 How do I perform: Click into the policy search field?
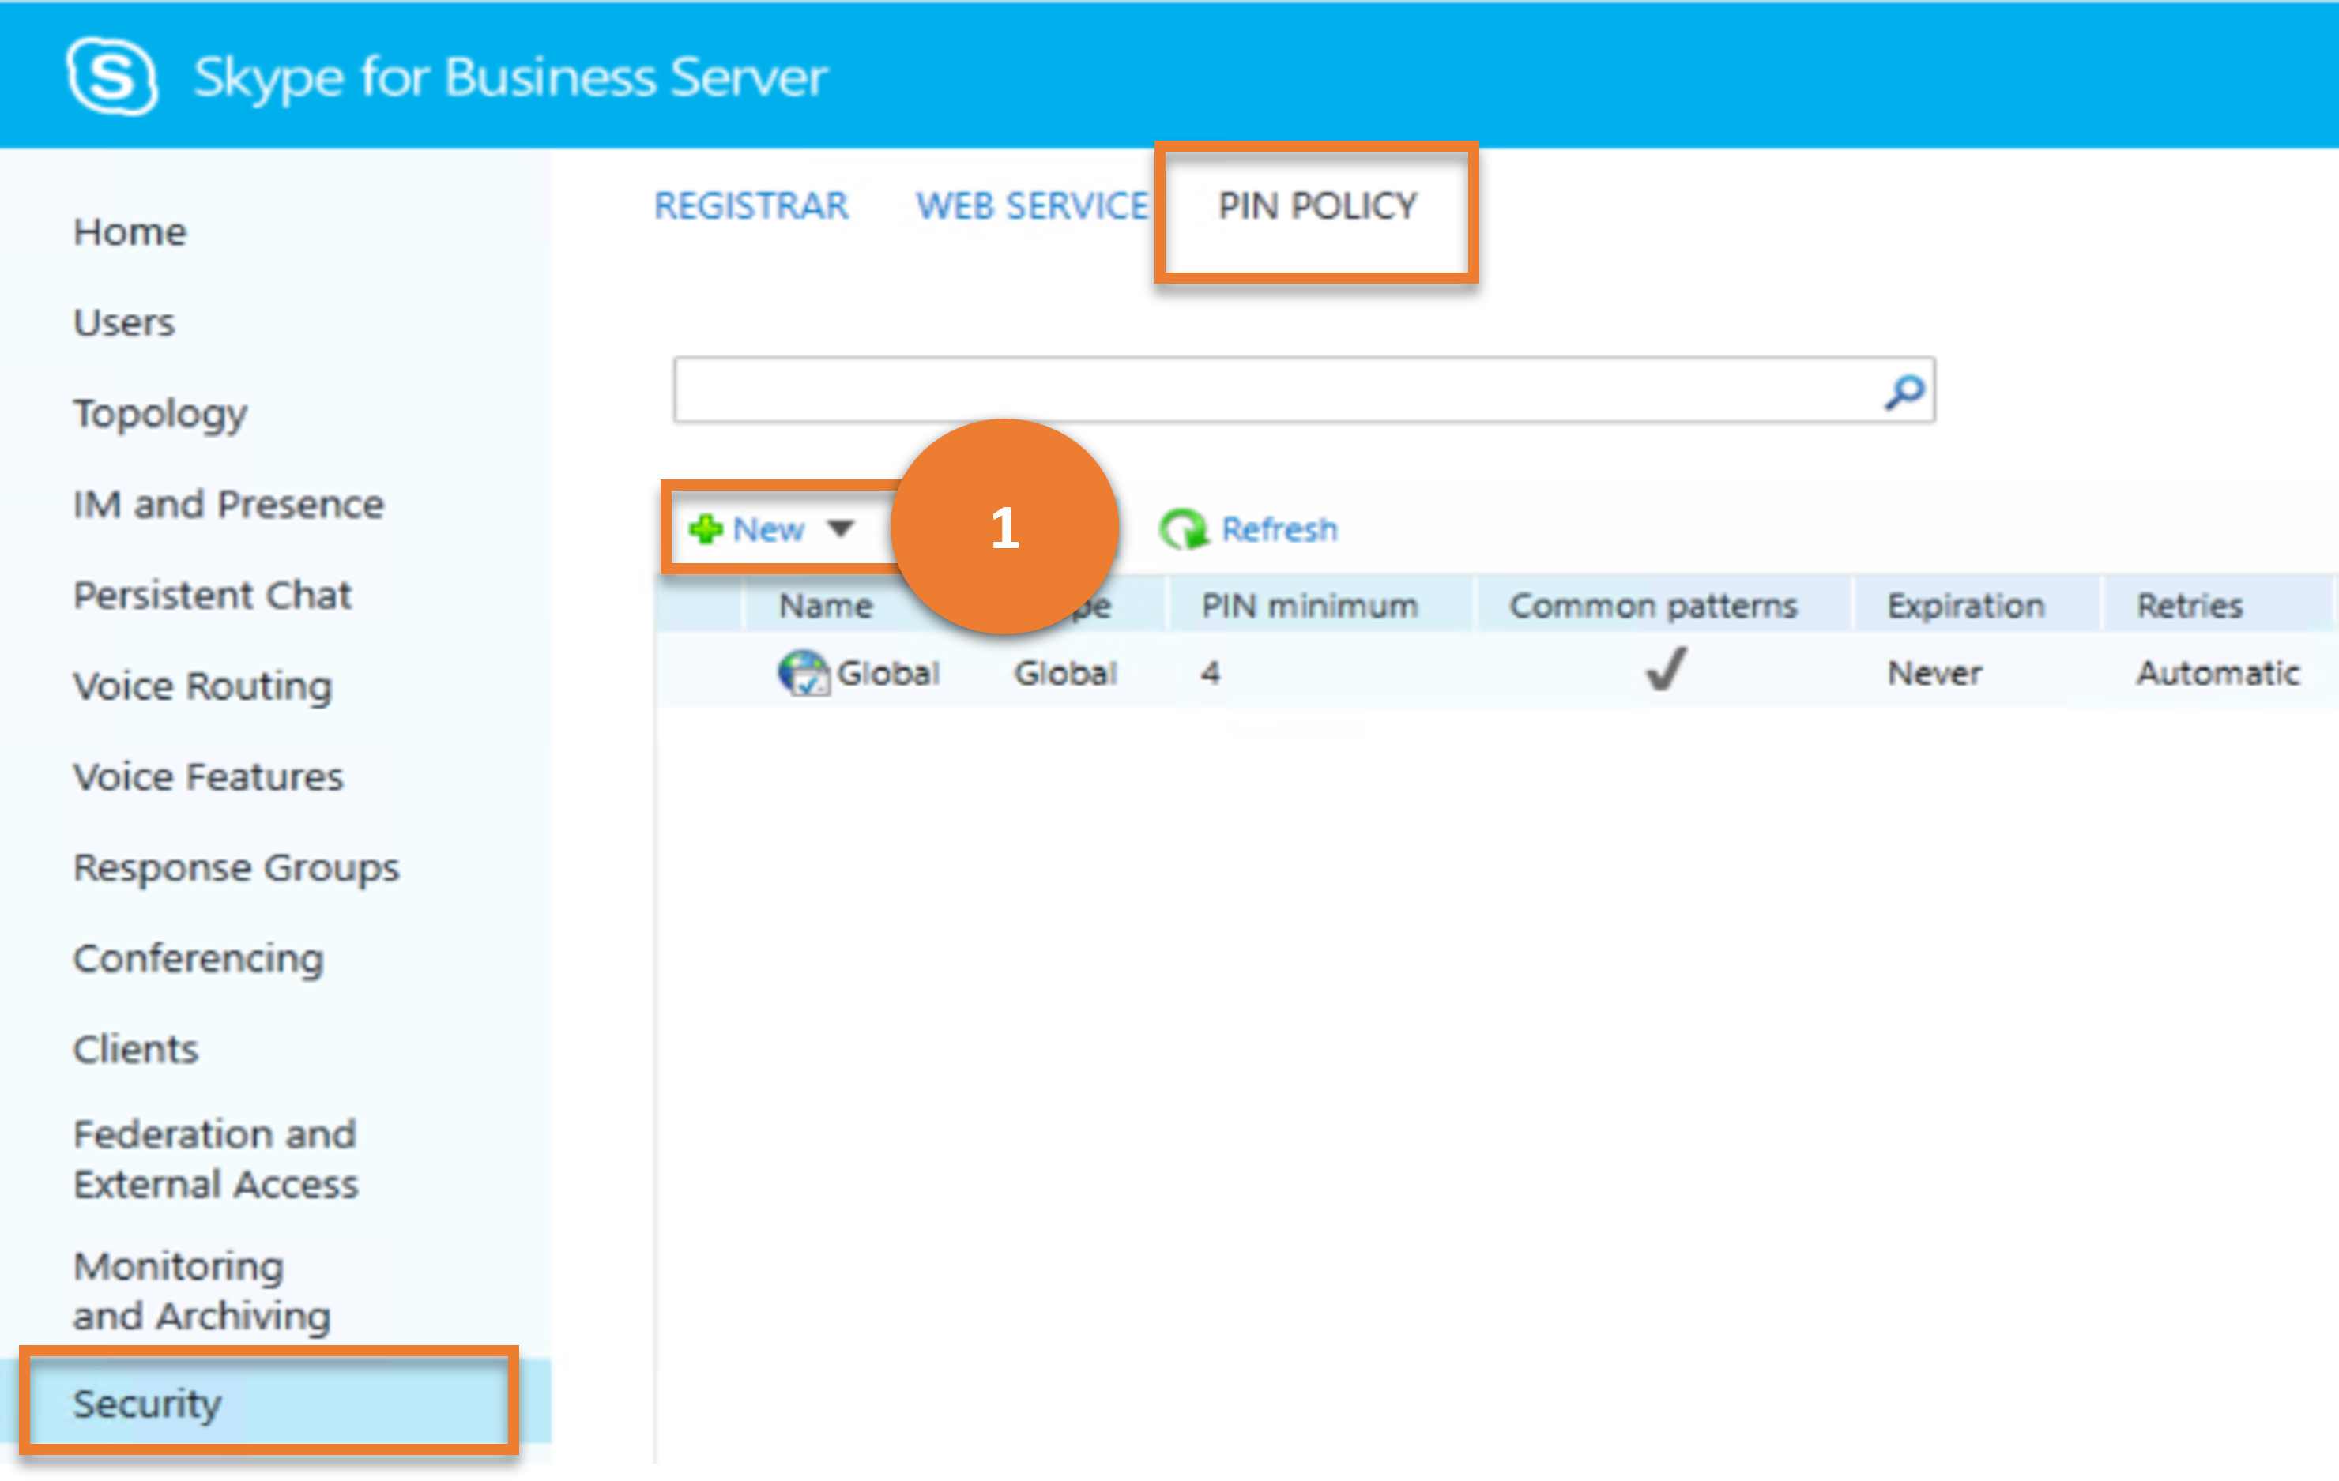[1304, 390]
